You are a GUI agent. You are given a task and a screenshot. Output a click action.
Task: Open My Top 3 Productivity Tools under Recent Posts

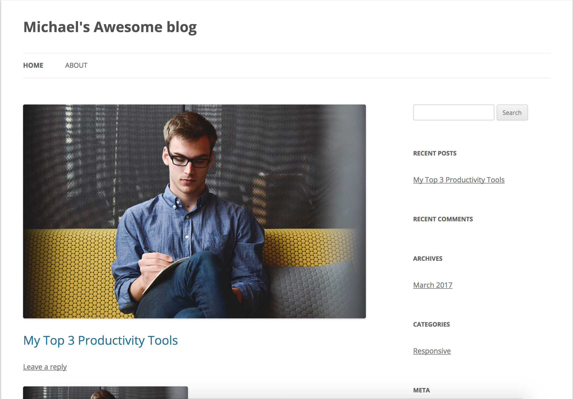(x=459, y=180)
